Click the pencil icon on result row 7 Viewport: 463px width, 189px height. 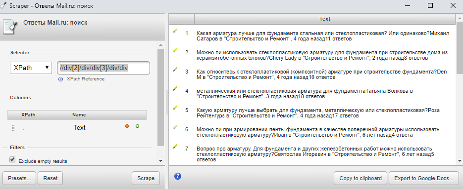tap(175, 146)
